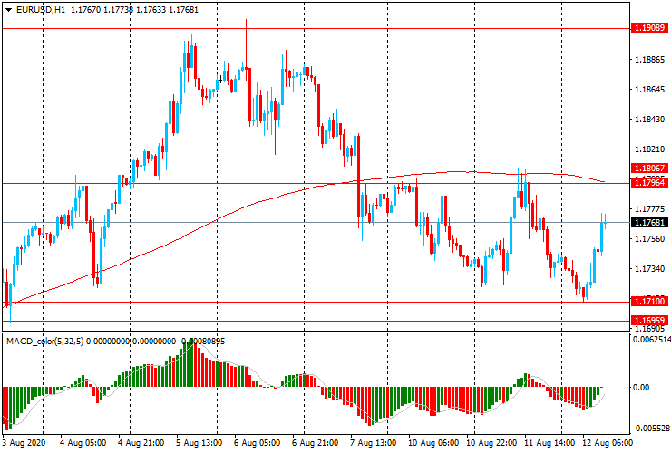Click the 1.18067 red price label
Screen dimensions: 671x453
[649, 169]
